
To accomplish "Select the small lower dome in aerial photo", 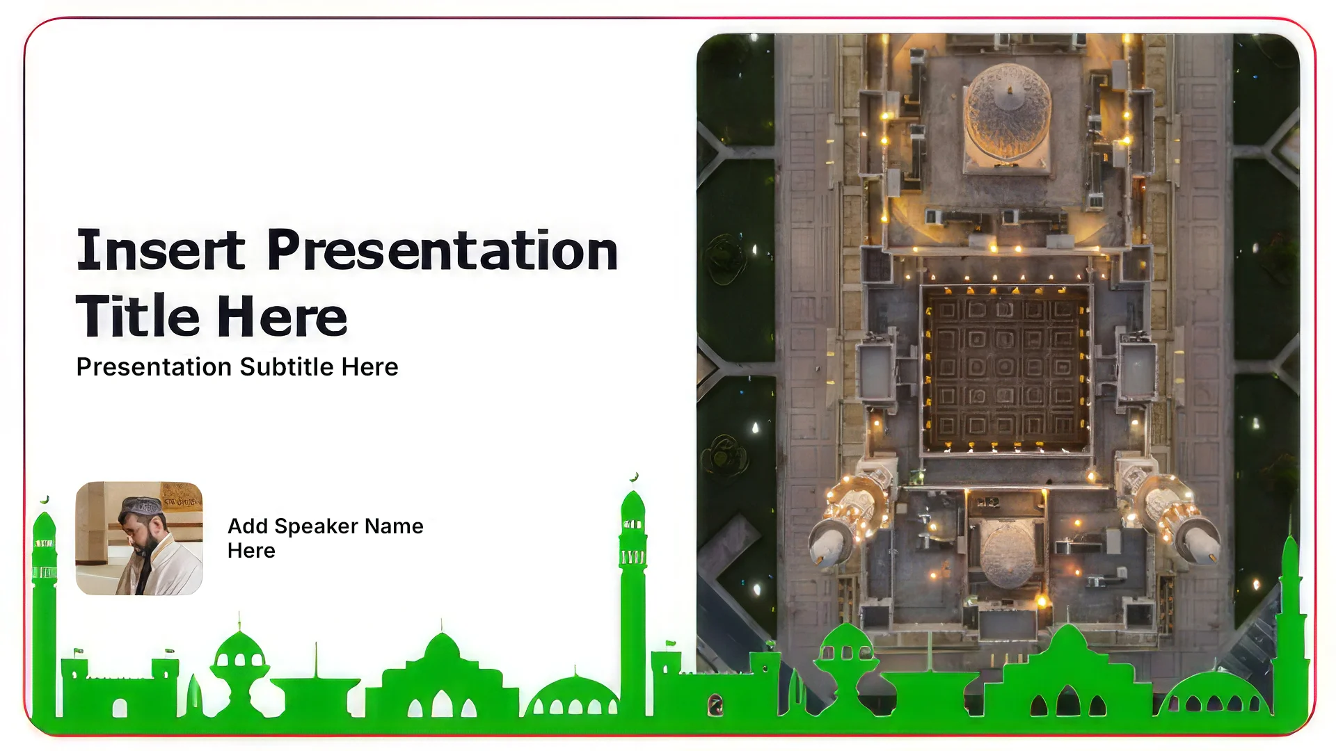I will click(1007, 556).
